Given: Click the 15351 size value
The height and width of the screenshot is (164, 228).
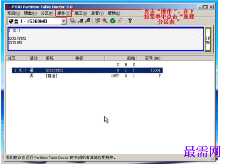Looking at the screenshot, I should 155,70.
